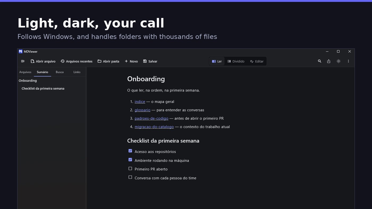
Task: Create a new file with Novo
Action: (x=131, y=61)
